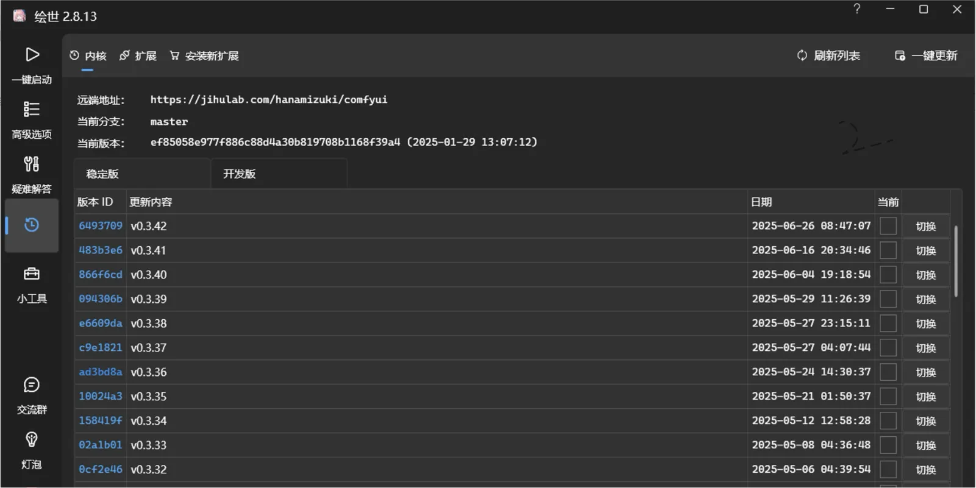The height and width of the screenshot is (488, 976).
Task: Click the help question mark icon
Action: [x=857, y=9]
